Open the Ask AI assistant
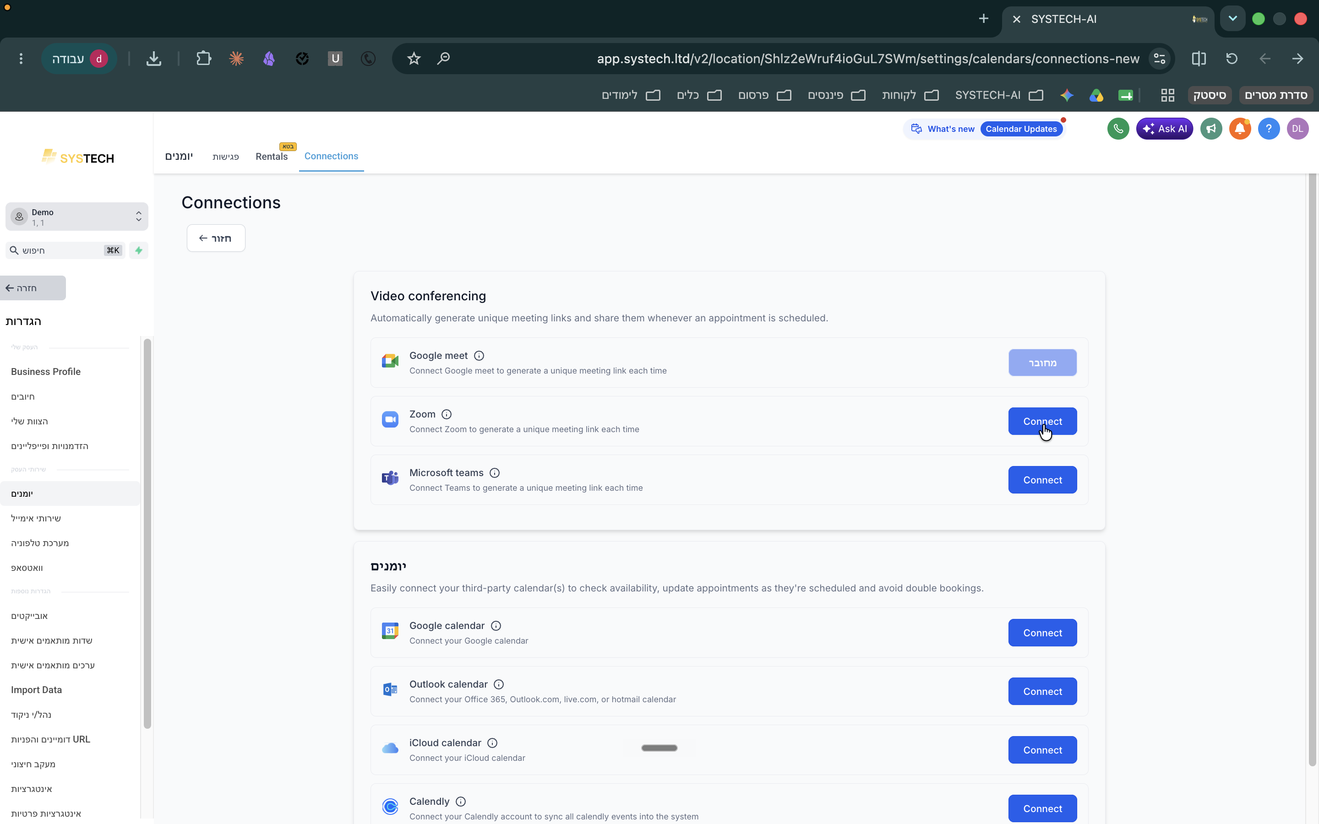Screen dimensions: 1319x824 (x=1164, y=129)
